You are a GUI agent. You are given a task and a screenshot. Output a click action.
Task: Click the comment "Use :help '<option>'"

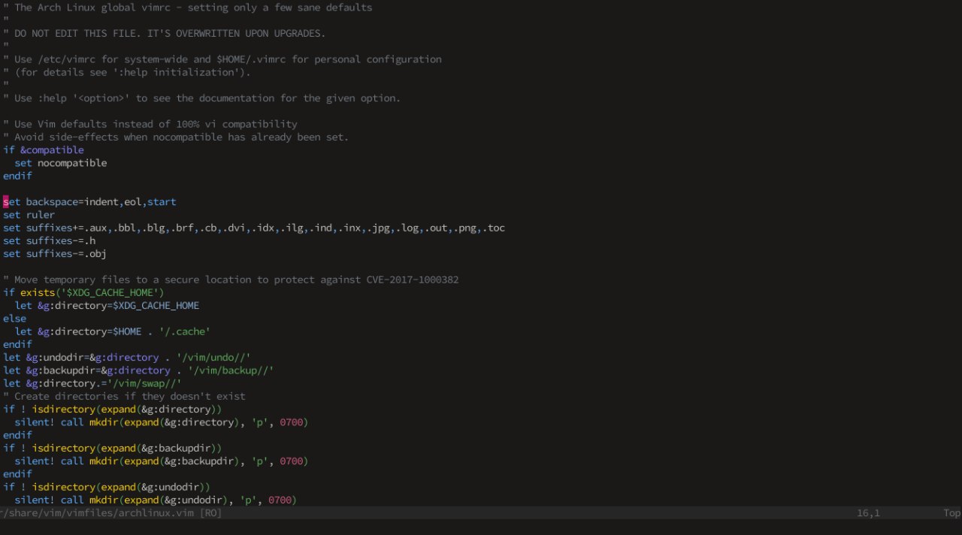[202, 98]
